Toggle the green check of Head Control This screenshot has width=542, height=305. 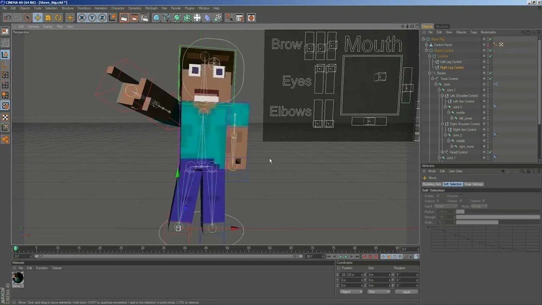click(x=490, y=152)
